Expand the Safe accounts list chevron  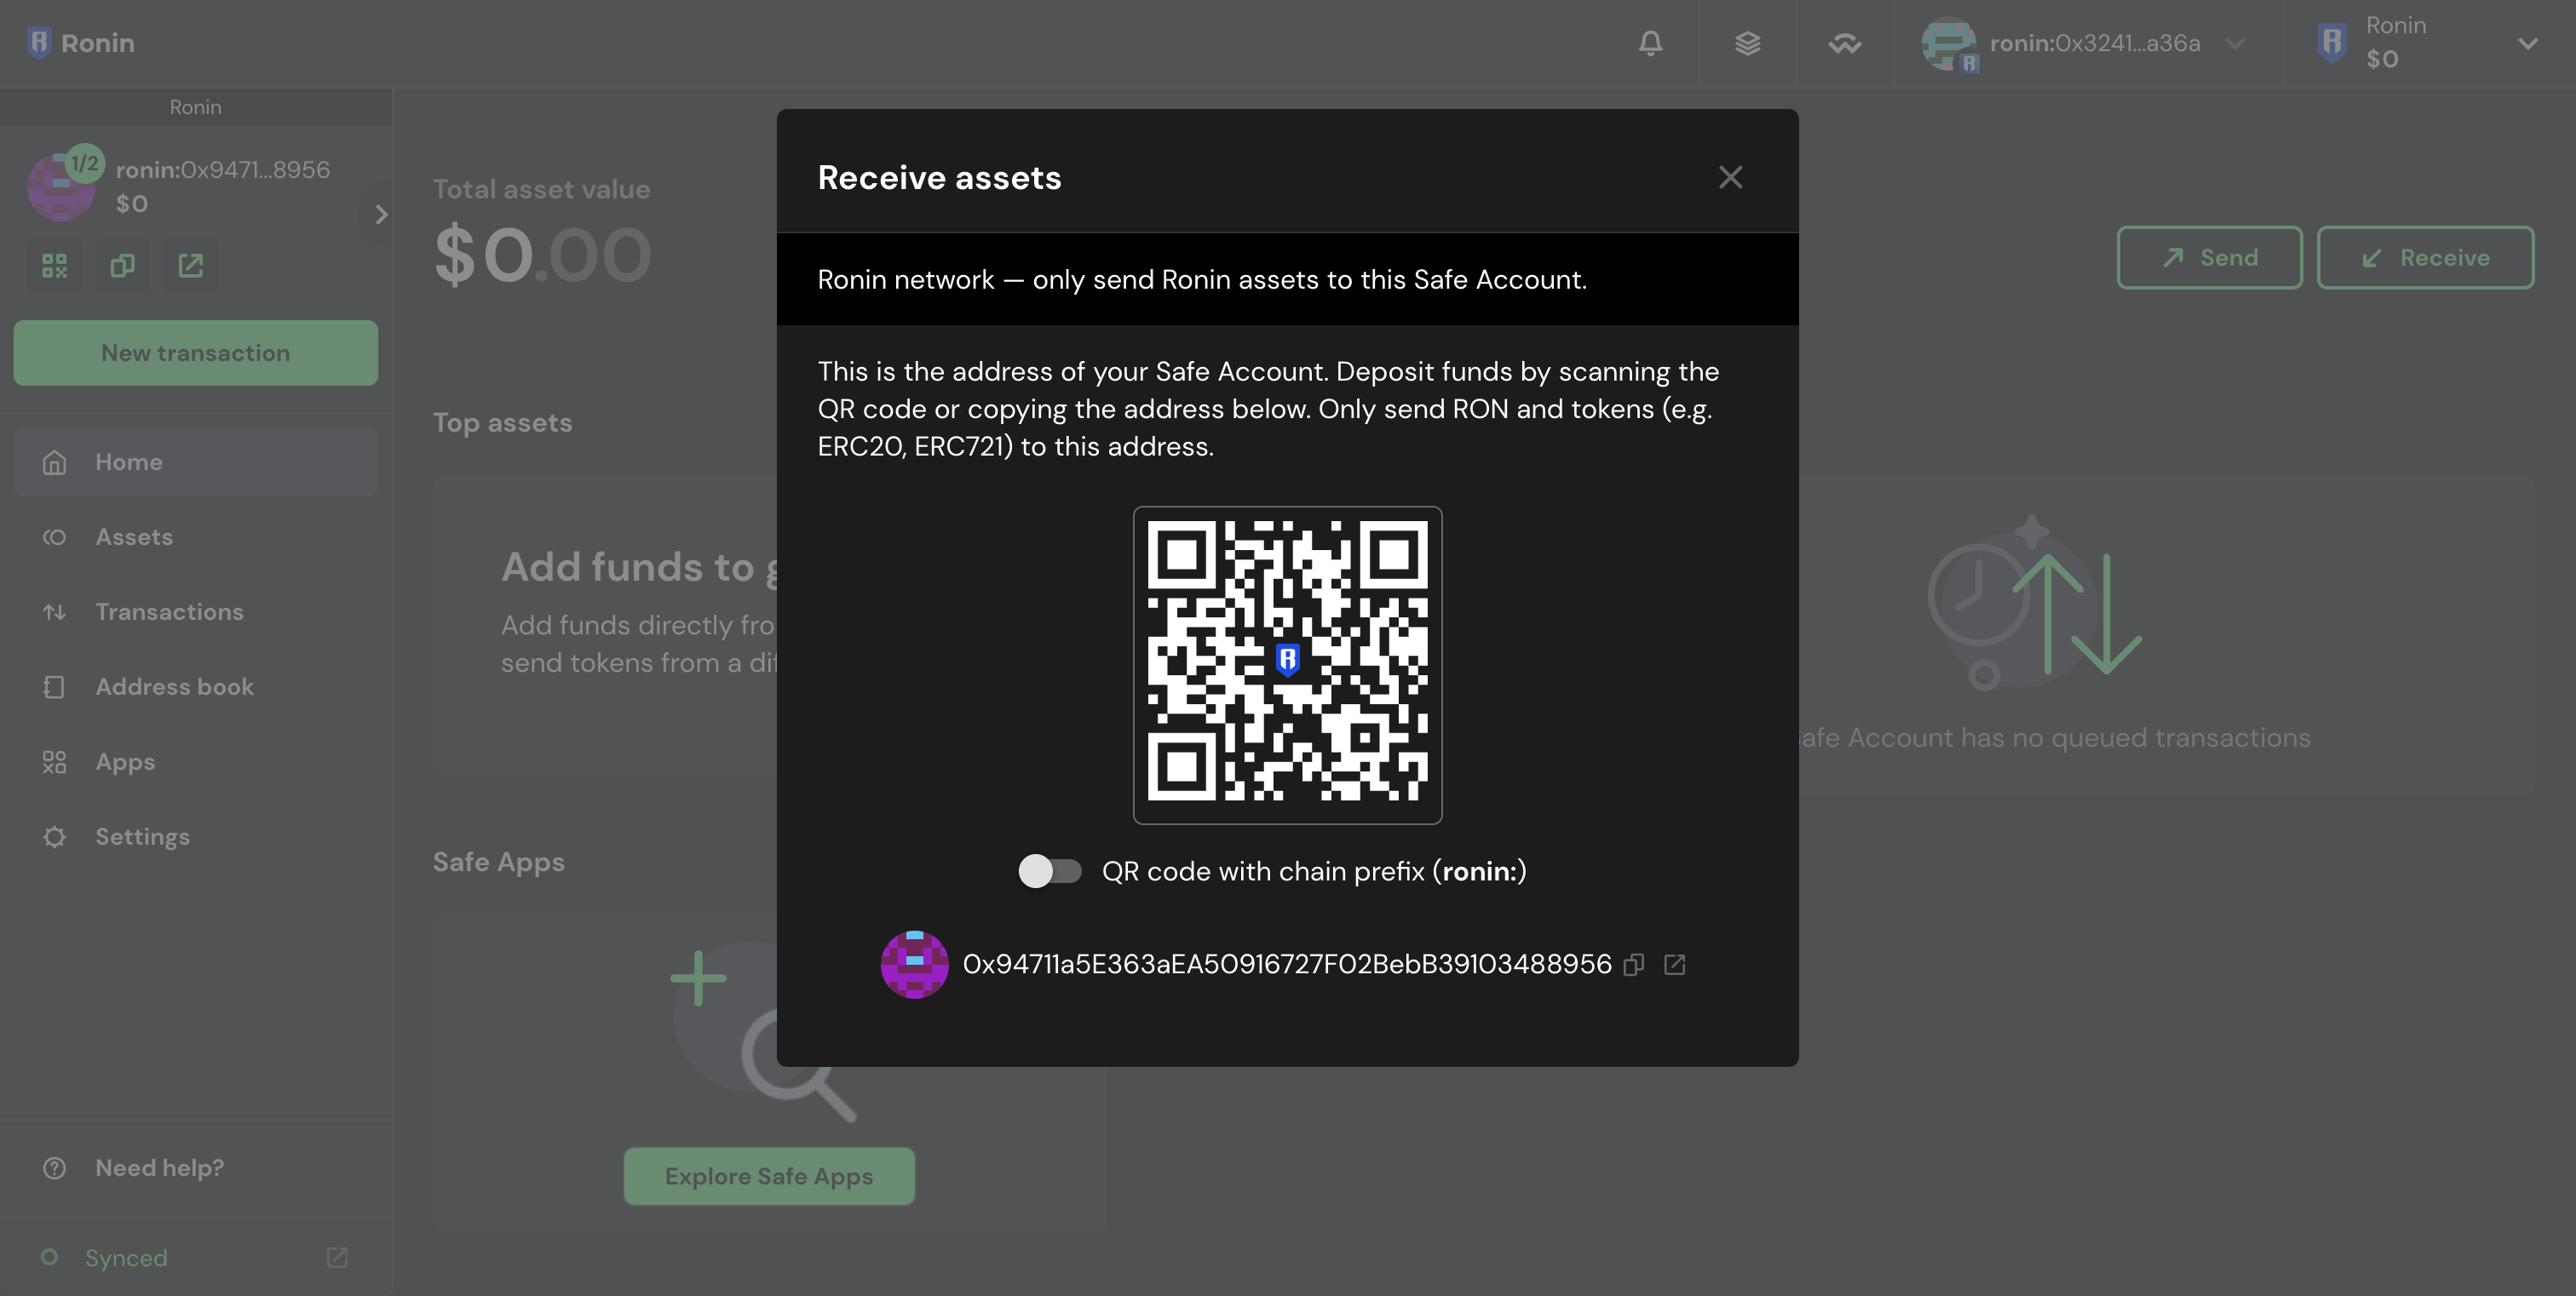pos(379,214)
